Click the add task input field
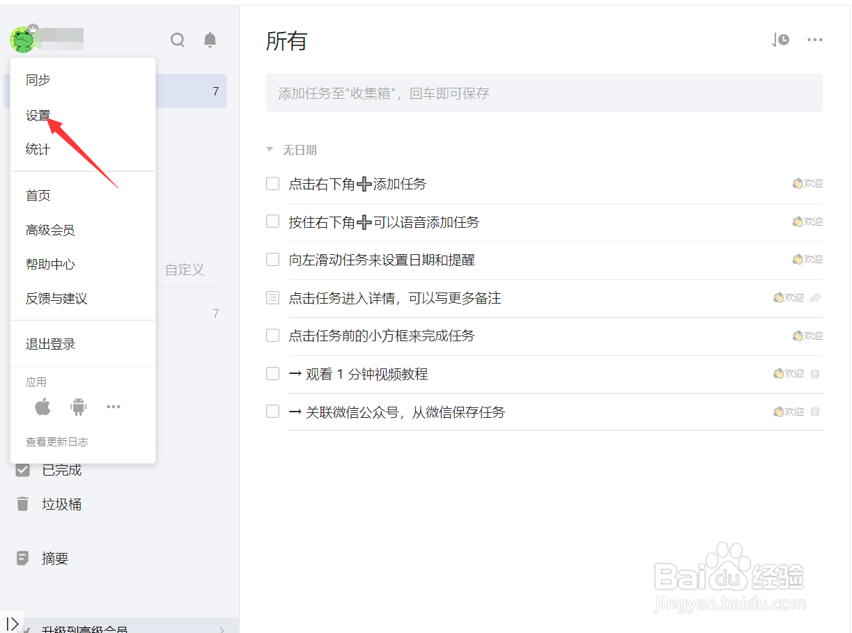This screenshot has height=633, width=852. click(544, 93)
